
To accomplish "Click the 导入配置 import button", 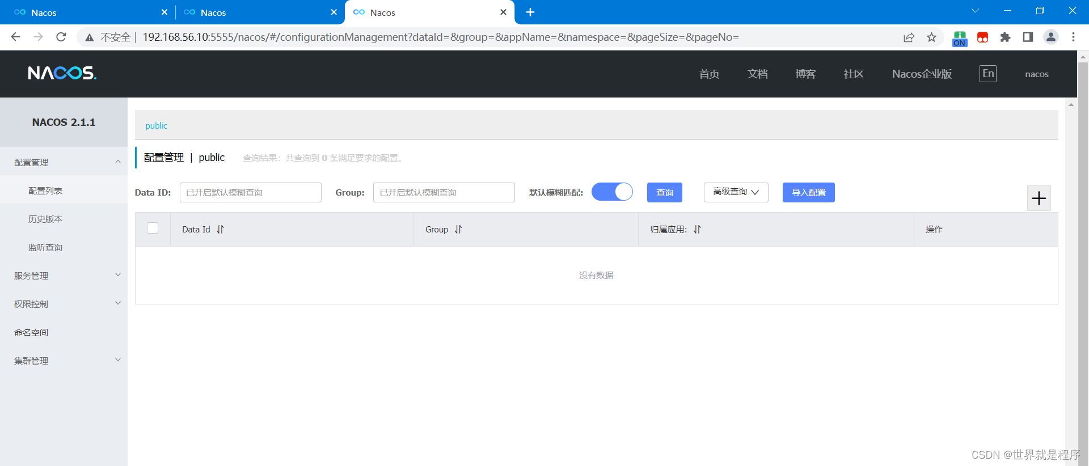I will tap(809, 192).
